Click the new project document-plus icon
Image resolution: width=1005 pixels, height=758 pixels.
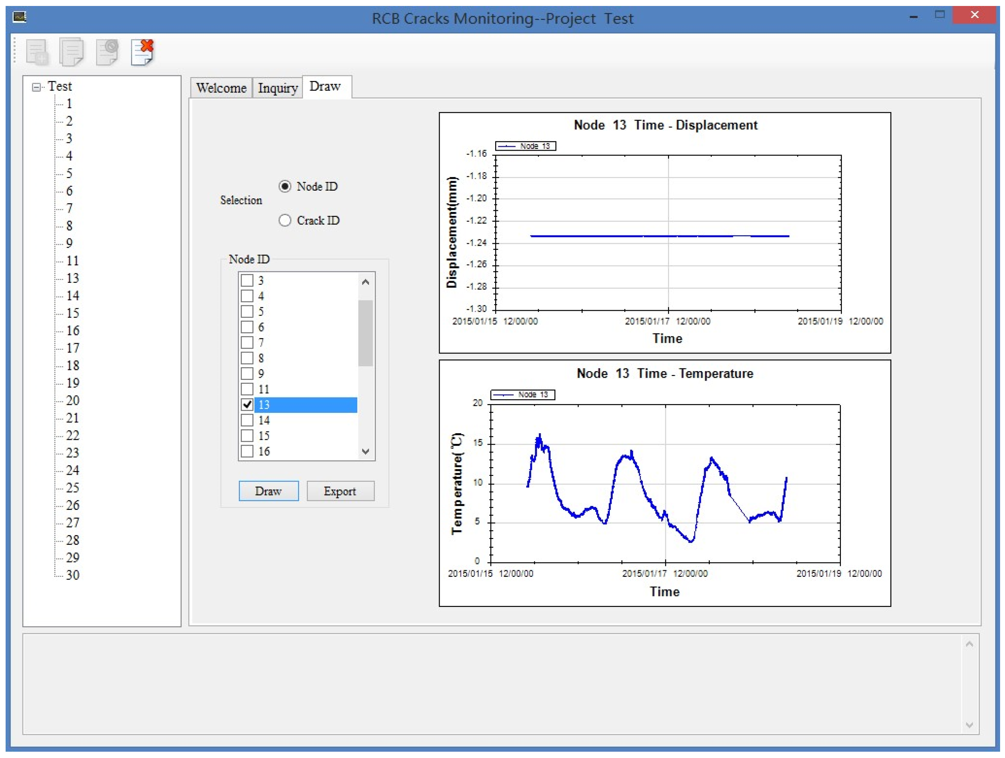coord(37,52)
